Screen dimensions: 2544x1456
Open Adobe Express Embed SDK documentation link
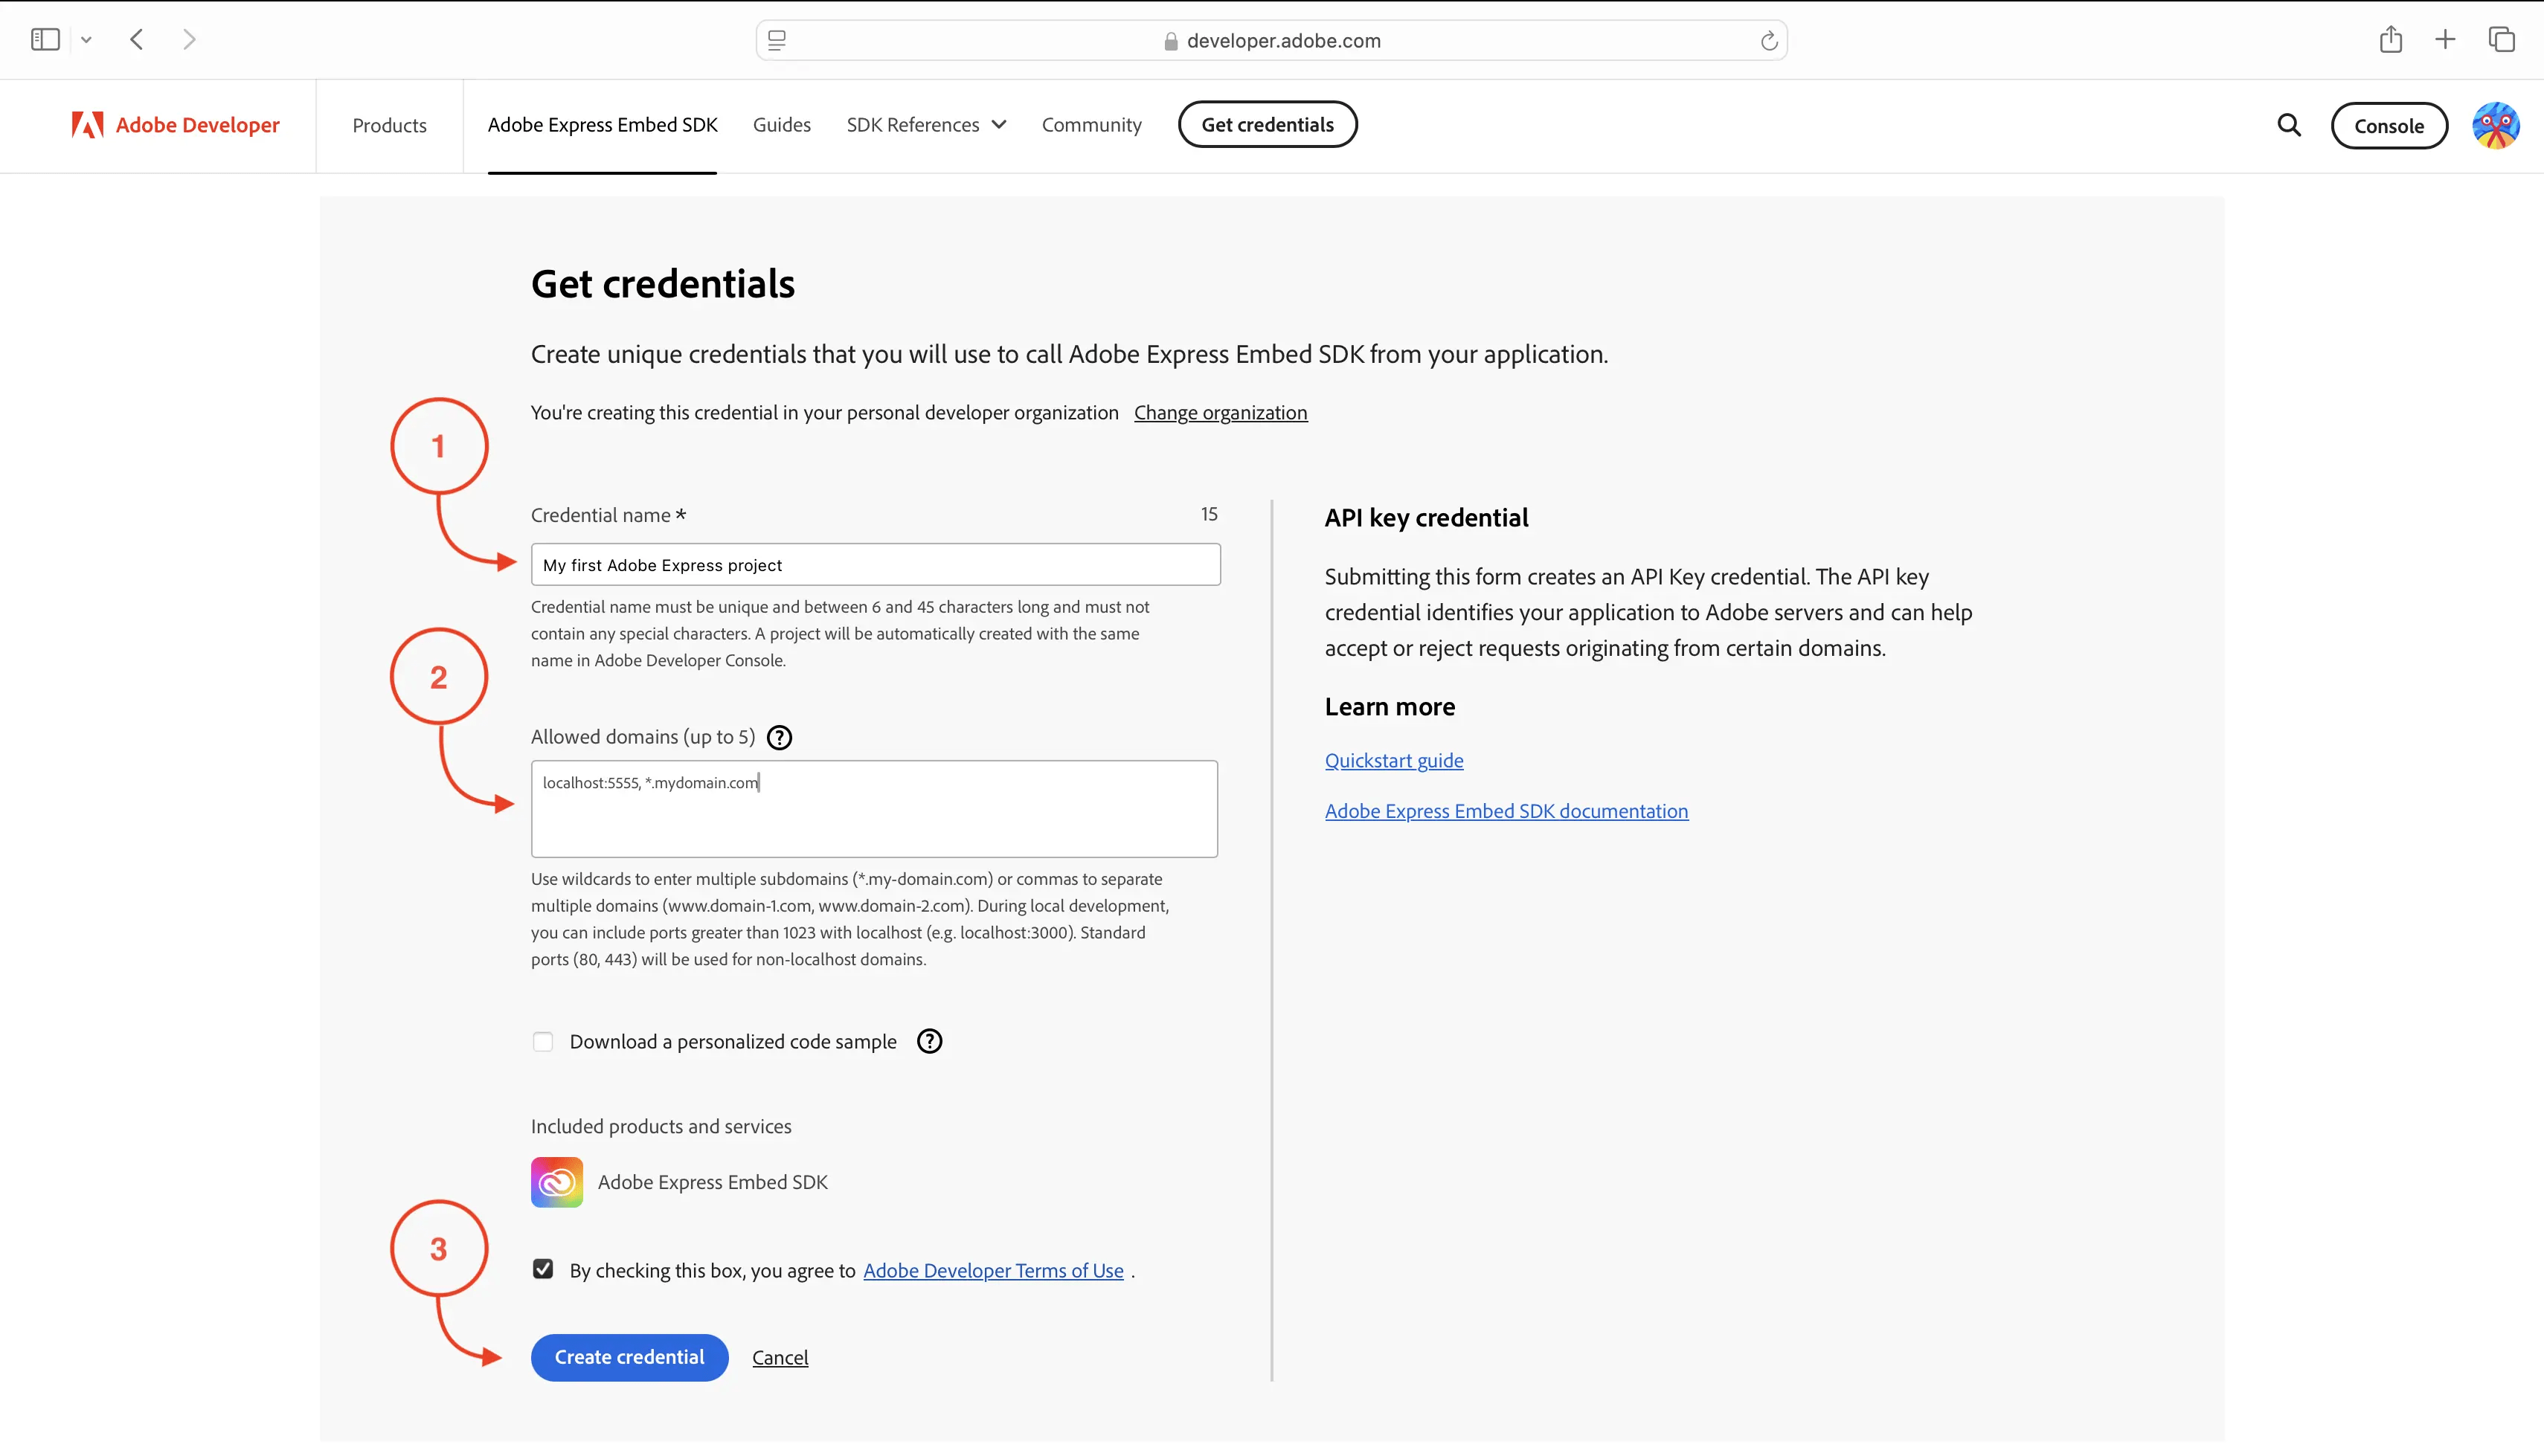click(1506, 811)
